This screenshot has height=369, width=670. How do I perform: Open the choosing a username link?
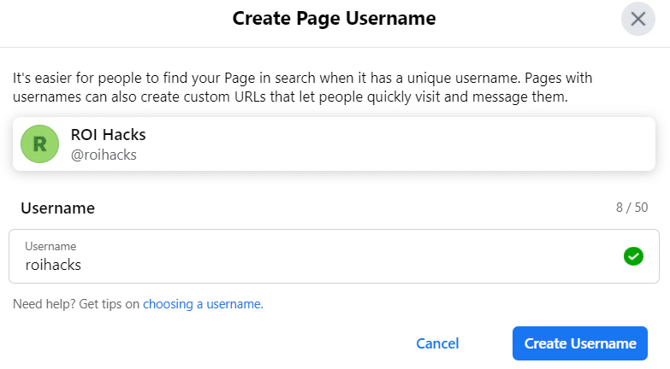[203, 304]
